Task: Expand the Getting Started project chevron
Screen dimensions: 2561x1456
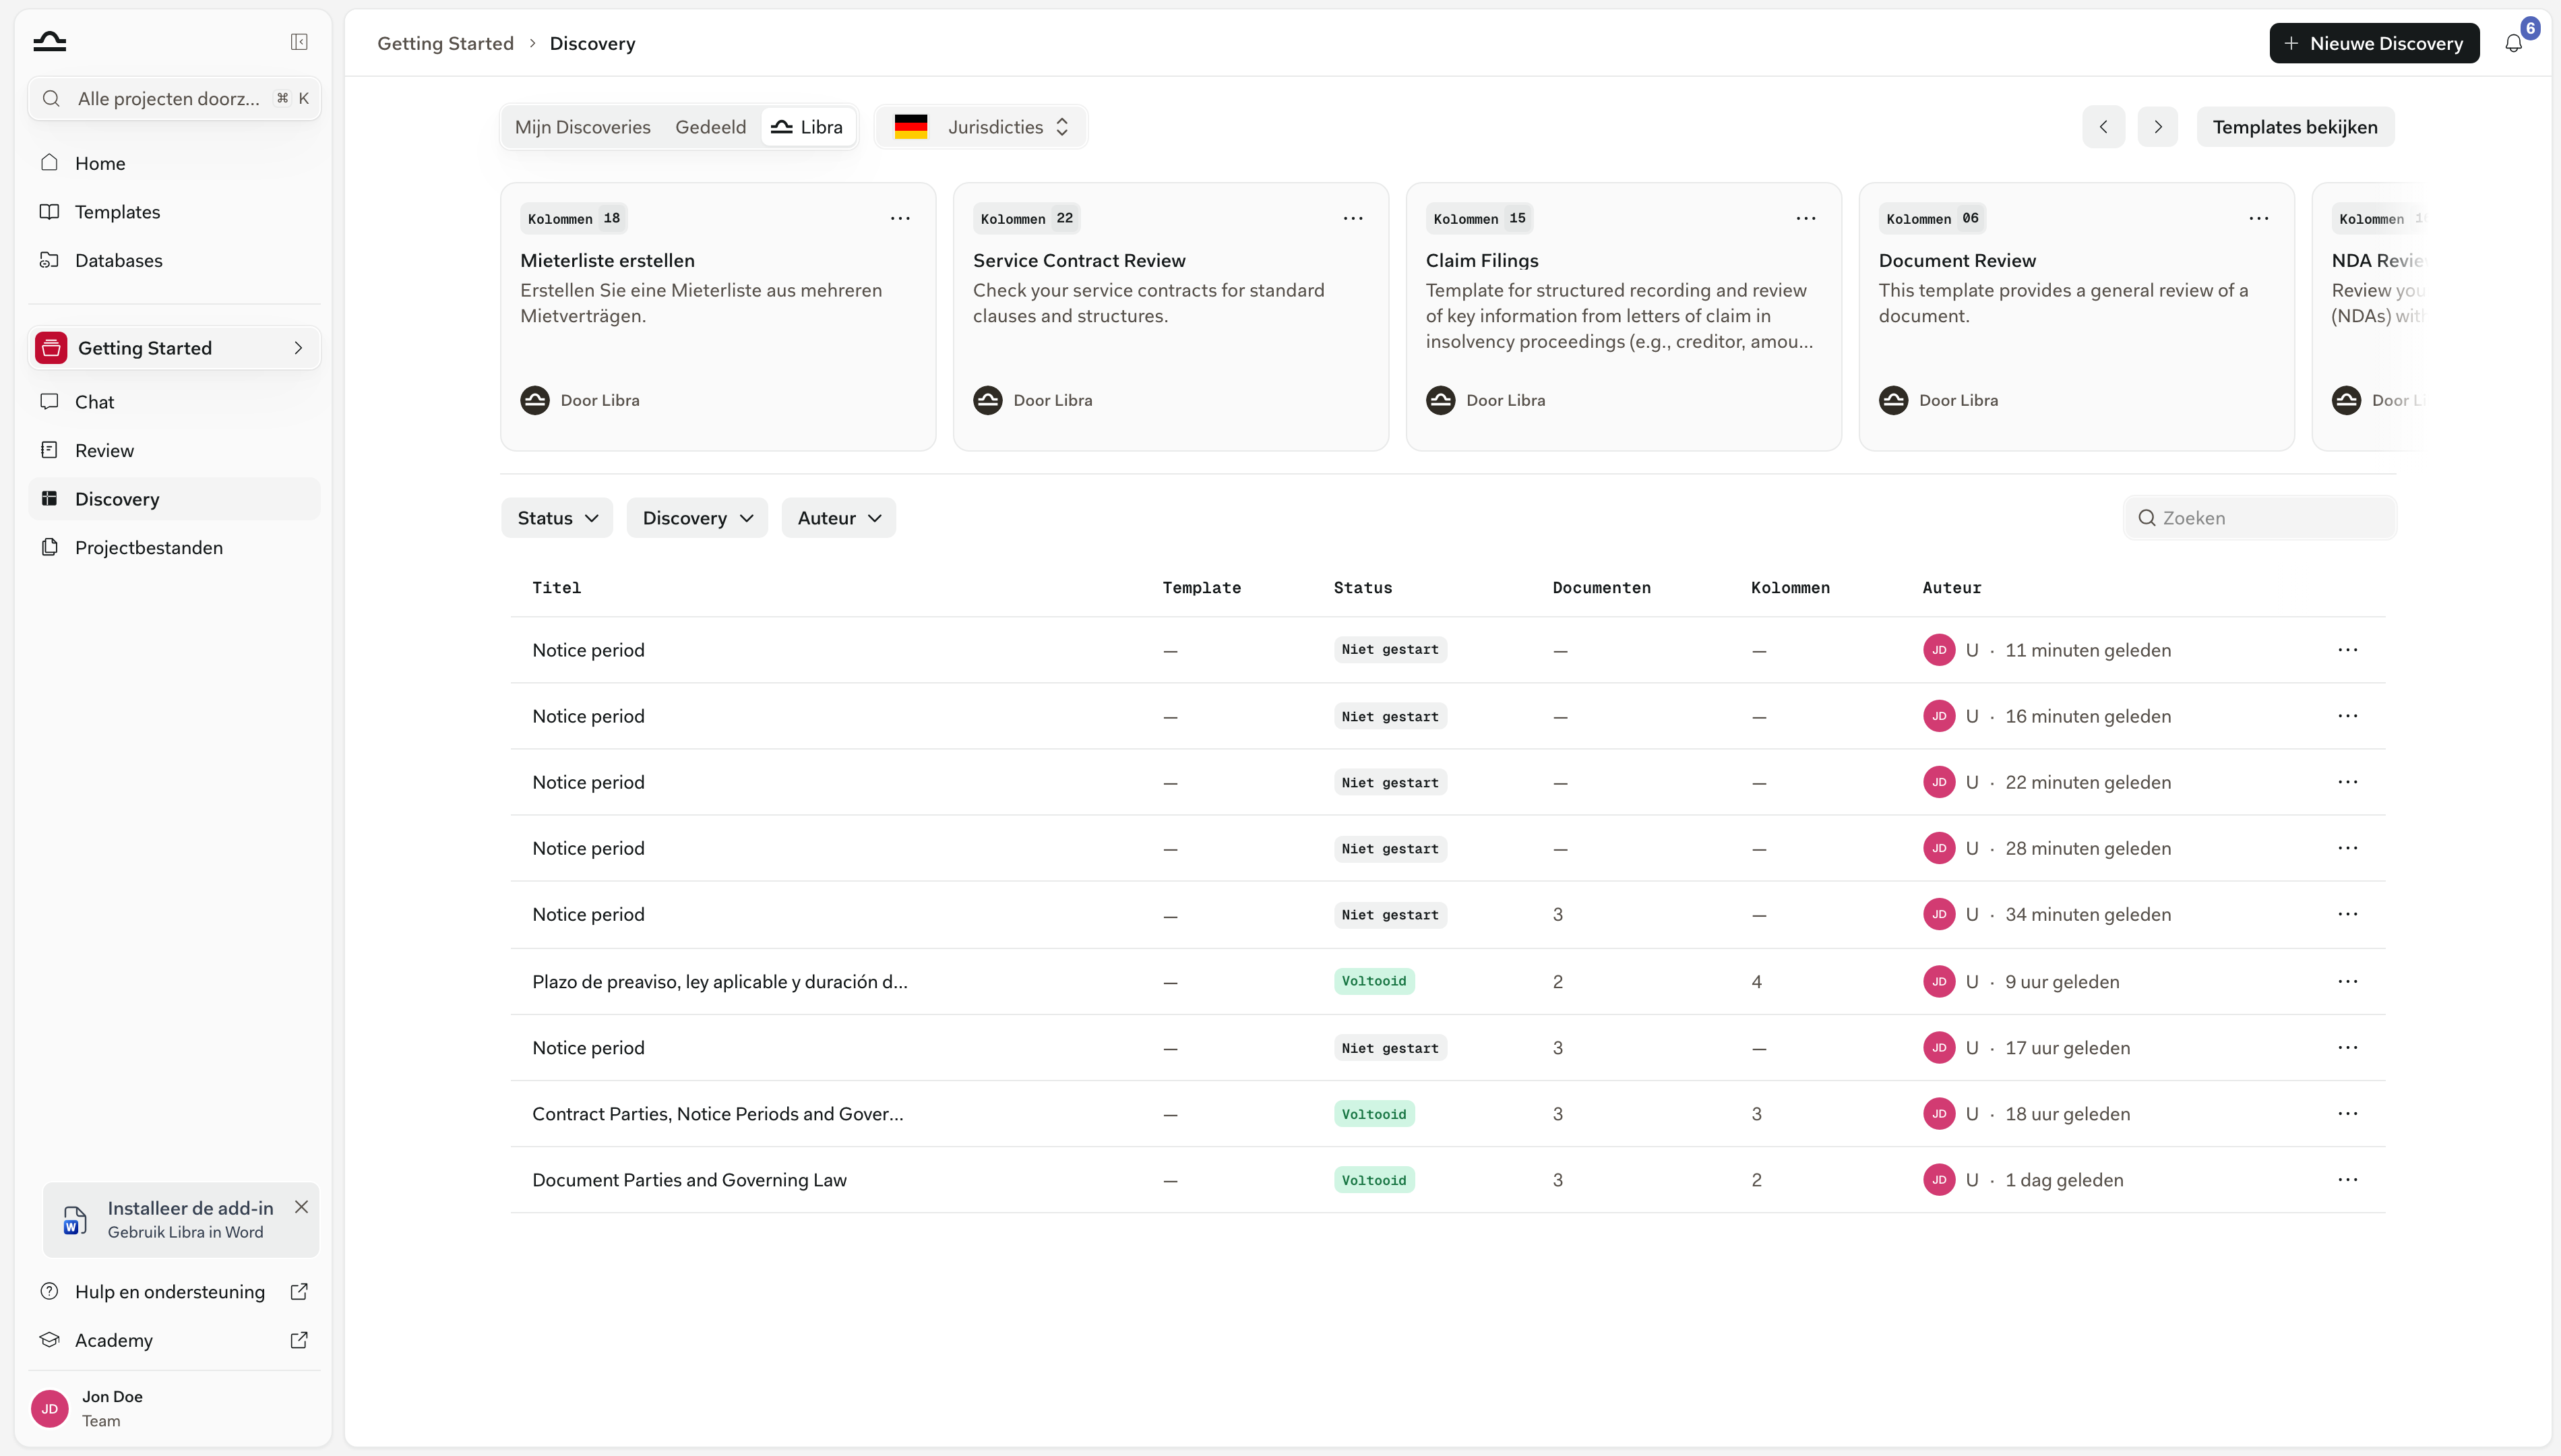Action: (x=298, y=348)
